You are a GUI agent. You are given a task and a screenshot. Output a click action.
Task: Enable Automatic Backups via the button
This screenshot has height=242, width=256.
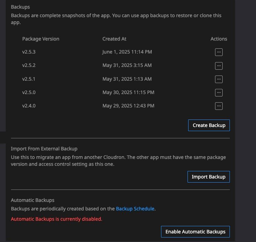point(195,232)
